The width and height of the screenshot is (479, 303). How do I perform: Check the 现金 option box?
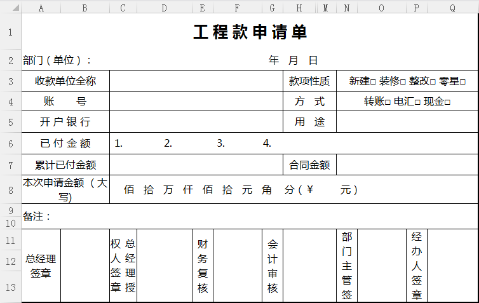[447, 102]
